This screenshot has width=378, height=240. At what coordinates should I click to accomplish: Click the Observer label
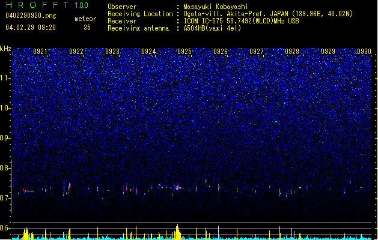(122, 7)
